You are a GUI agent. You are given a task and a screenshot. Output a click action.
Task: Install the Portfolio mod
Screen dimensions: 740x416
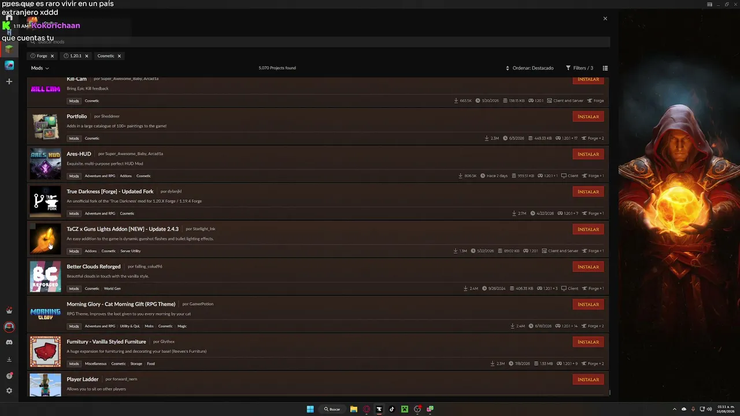click(x=589, y=117)
